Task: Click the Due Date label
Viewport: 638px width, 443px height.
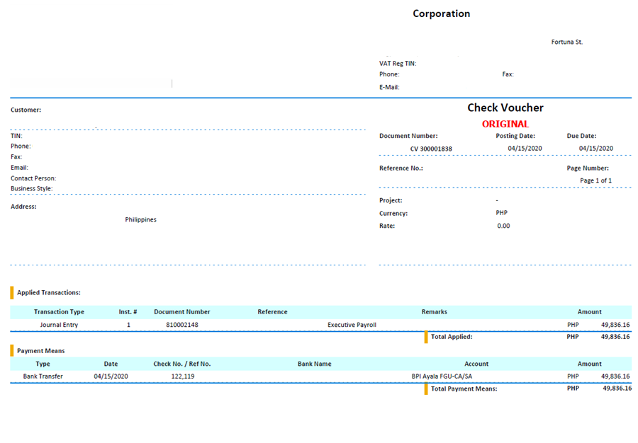Action: 581,136
